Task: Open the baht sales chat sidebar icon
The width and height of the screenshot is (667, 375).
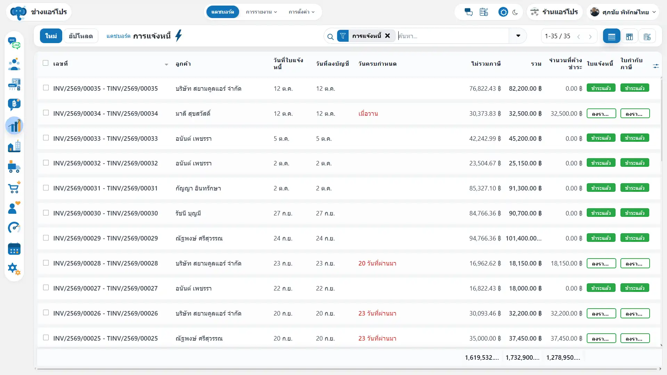Action: click(14, 105)
